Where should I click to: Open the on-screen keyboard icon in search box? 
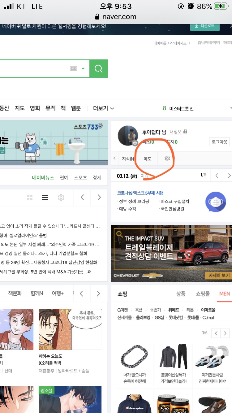(x=73, y=68)
